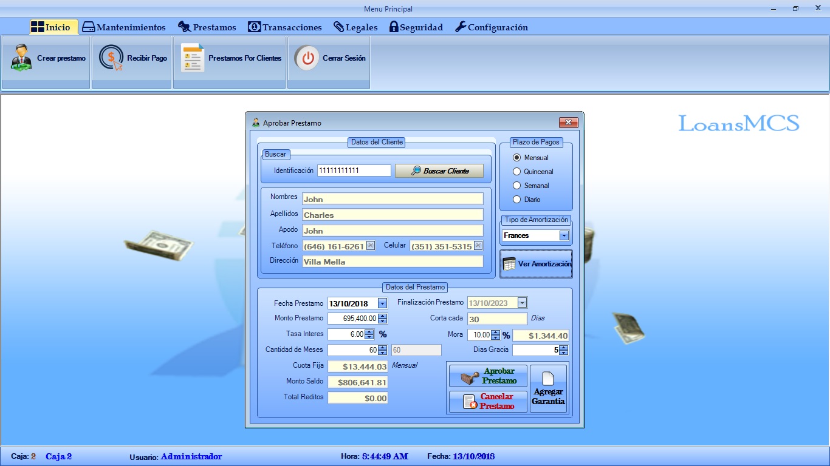Click the Agregar Garantia button label
Image resolution: width=830 pixels, height=466 pixels.
548,397
